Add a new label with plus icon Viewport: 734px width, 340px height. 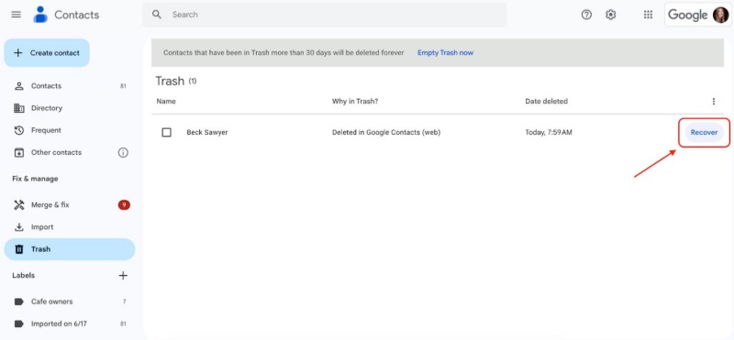(123, 276)
